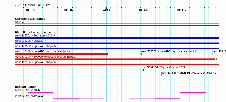Select the magenta NM_001286206 transcript line
Viewport: 226px width, 102px height.
pos(117,98)
